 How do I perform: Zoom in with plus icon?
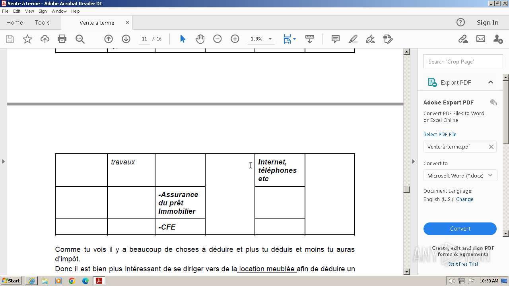[235, 39]
